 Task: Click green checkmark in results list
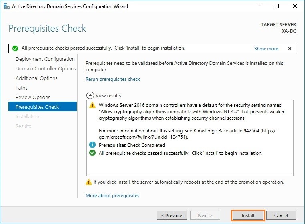[x=92, y=153]
